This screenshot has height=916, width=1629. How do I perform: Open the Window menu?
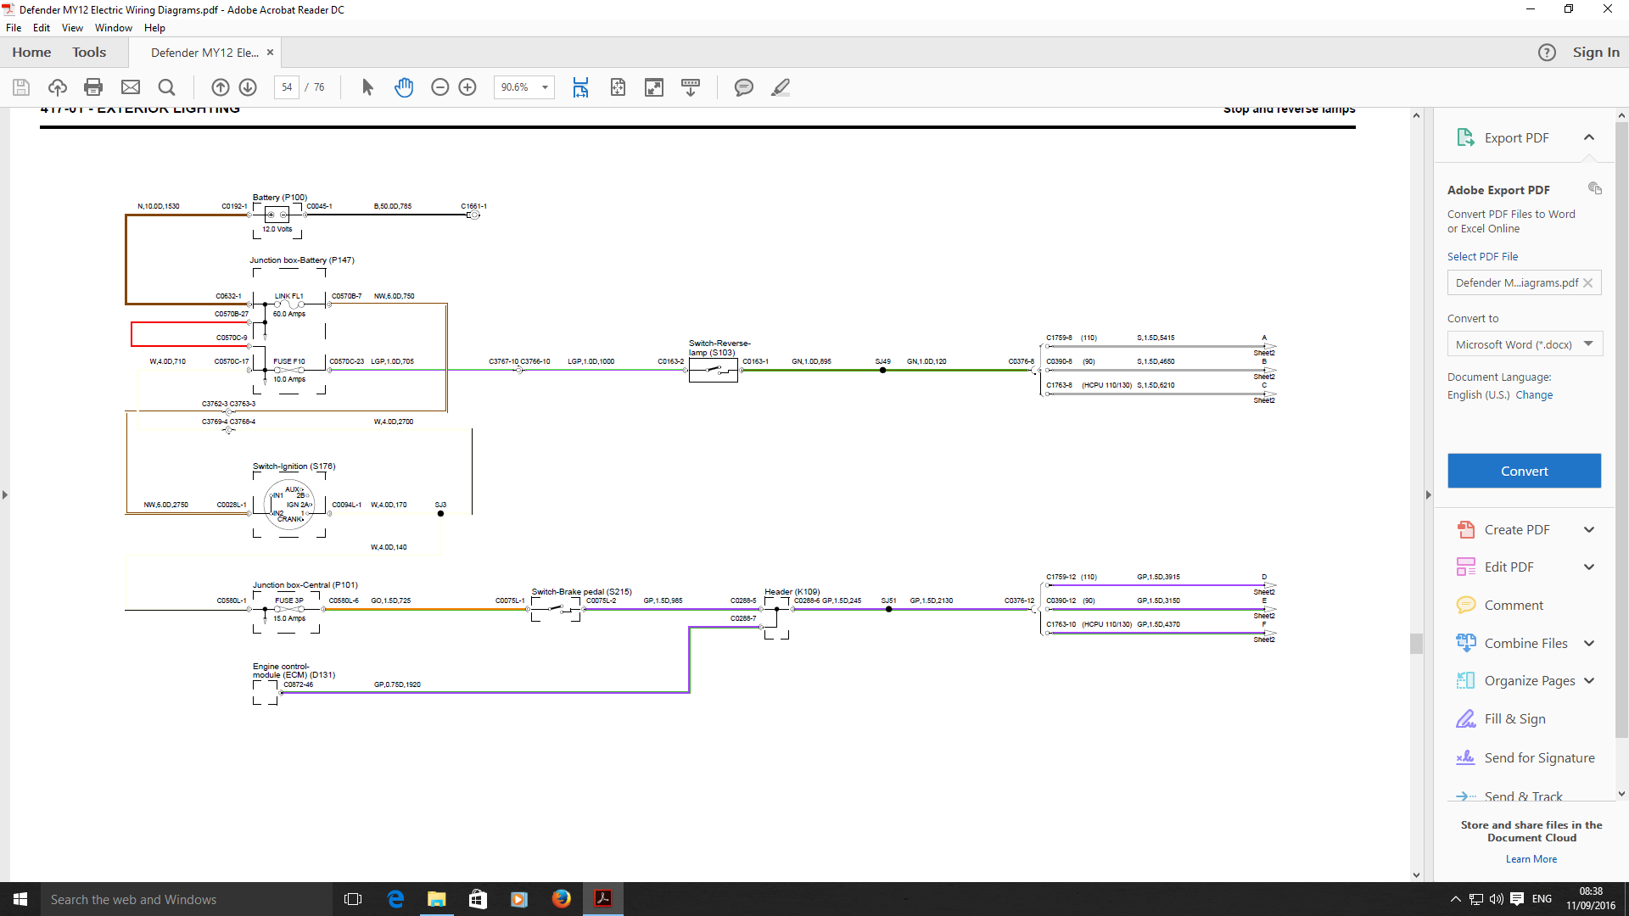(x=114, y=28)
